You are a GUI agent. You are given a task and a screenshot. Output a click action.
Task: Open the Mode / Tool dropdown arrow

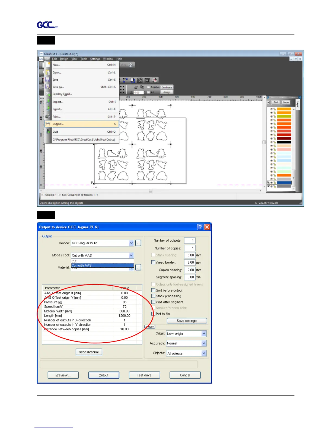[x=131, y=255]
